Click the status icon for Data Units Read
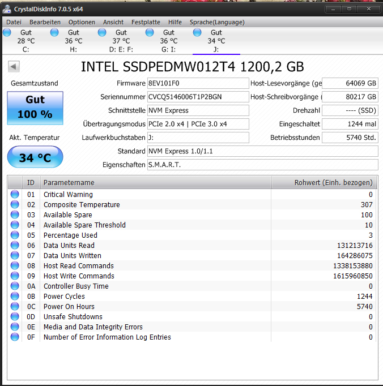 15,245
